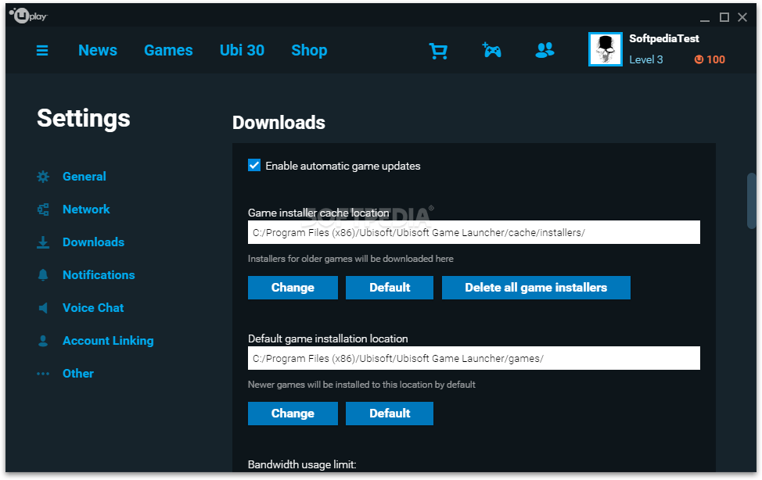
Task: Select Downloads settings section
Action: pyautogui.click(x=93, y=242)
